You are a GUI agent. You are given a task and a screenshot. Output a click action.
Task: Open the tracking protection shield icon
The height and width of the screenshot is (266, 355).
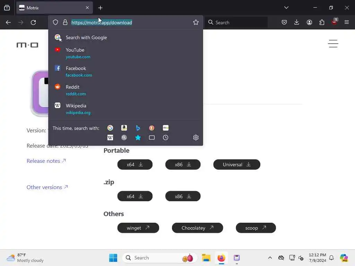point(55,22)
